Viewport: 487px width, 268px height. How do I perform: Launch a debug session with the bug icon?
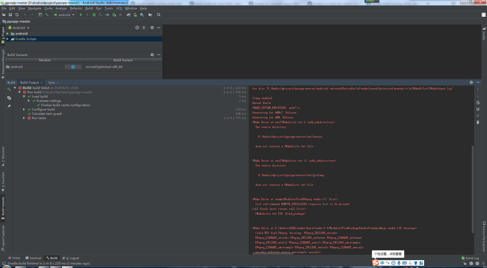pos(94,15)
